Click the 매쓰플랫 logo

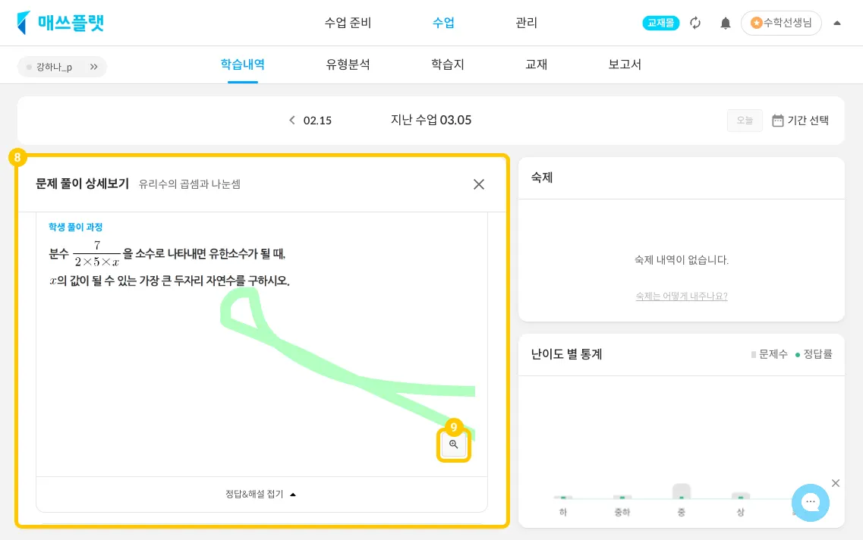[61, 23]
